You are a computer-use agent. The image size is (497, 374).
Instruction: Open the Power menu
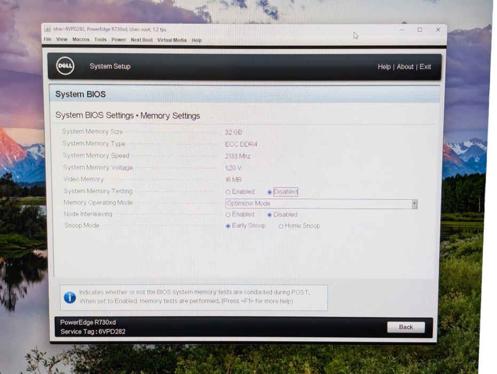(119, 40)
